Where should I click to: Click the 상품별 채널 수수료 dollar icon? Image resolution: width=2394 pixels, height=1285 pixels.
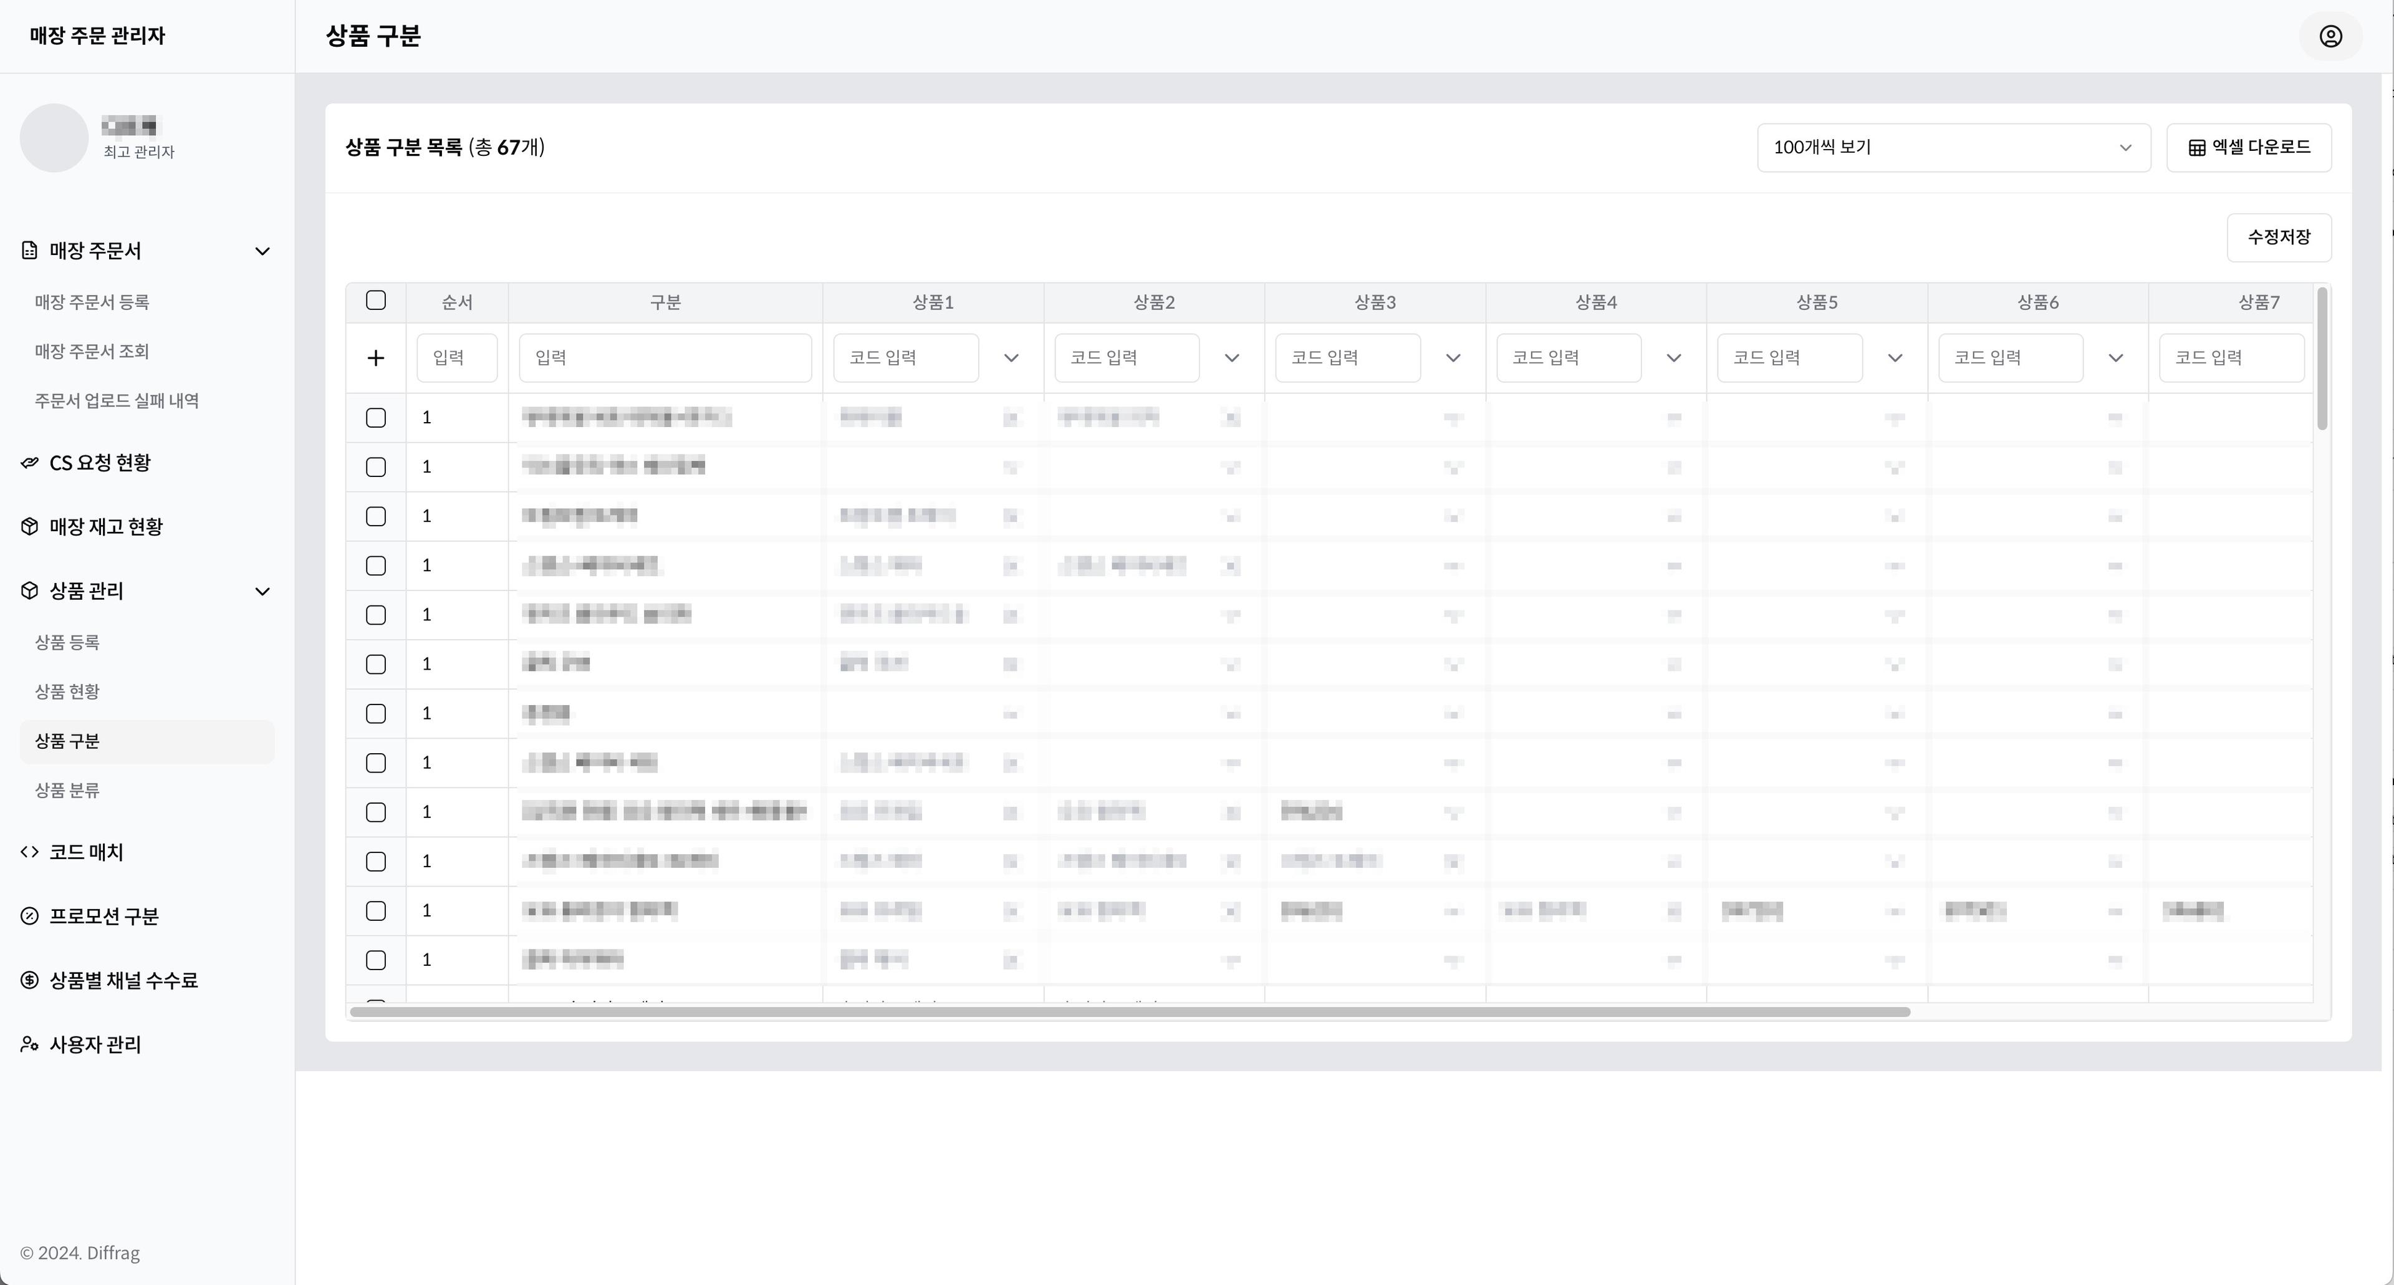[x=30, y=980]
